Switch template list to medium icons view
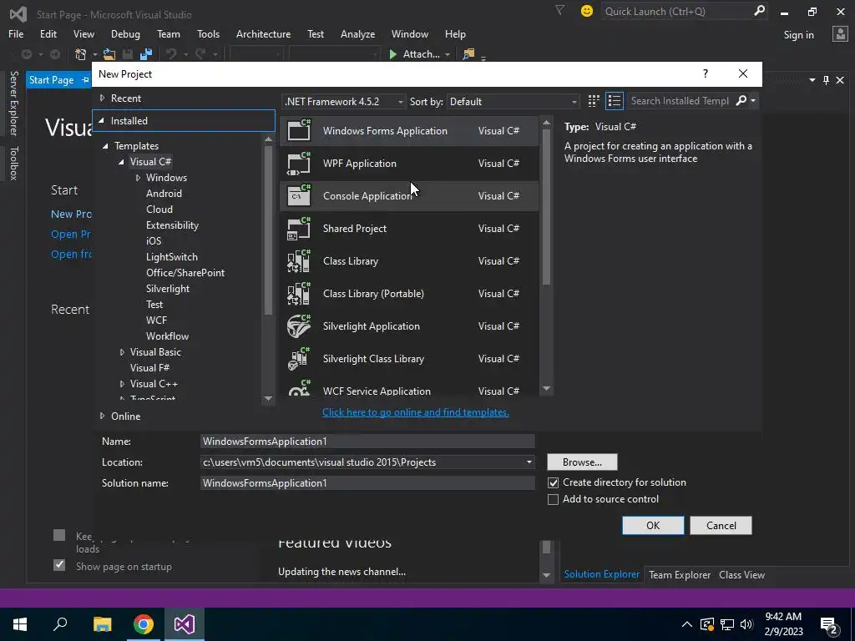The width and height of the screenshot is (855, 641). click(594, 101)
